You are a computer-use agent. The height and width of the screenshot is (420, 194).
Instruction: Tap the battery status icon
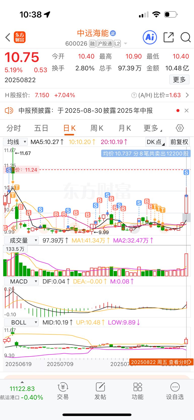coord(171,14)
